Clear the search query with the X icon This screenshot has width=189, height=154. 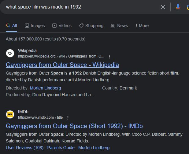point(163,7)
